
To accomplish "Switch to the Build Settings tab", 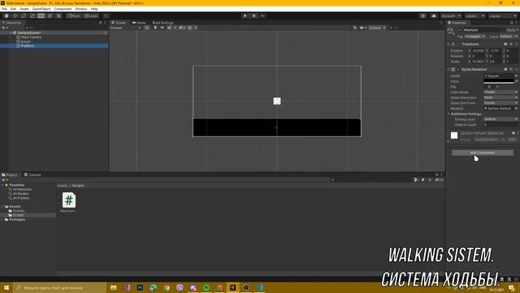I will [x=162, y=23].
